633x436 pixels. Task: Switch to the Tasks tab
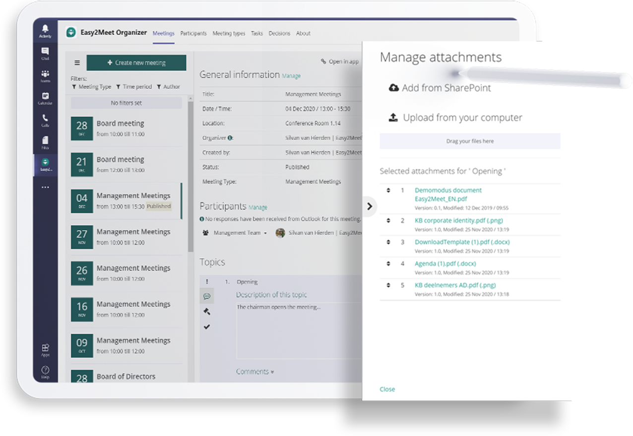pyautogui.click(x=257, y=34)
